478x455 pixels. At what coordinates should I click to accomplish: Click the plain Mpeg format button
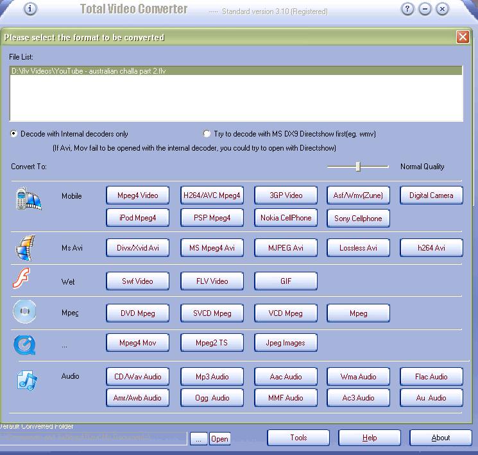(x=358, y=313)
